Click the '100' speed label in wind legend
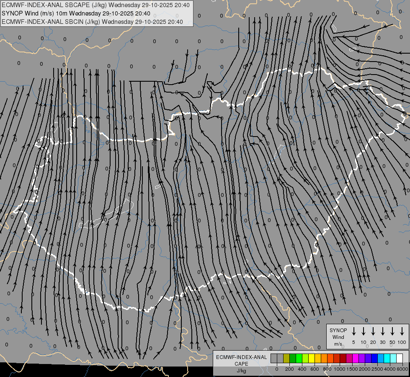 coord(402,342)
